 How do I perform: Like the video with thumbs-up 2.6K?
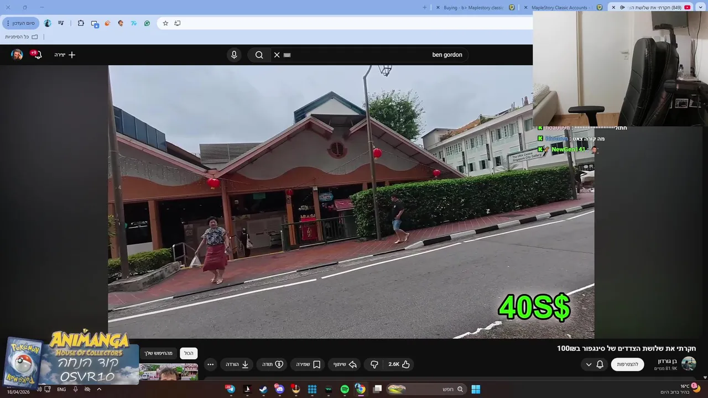[399, 364]
